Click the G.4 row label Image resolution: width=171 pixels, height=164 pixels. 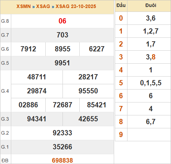click(x=5, y=91)
